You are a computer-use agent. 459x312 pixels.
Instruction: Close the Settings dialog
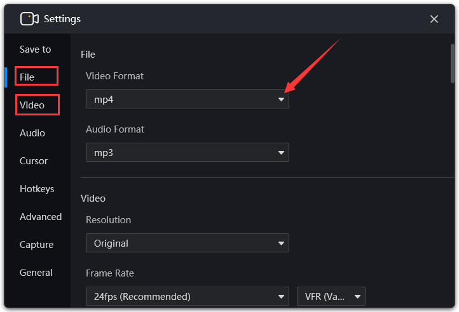click(x=434, y=19)
